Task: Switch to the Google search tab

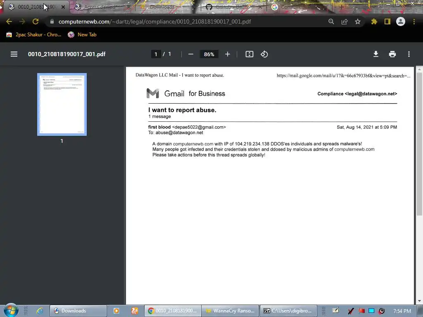Action: click(294, 7)
